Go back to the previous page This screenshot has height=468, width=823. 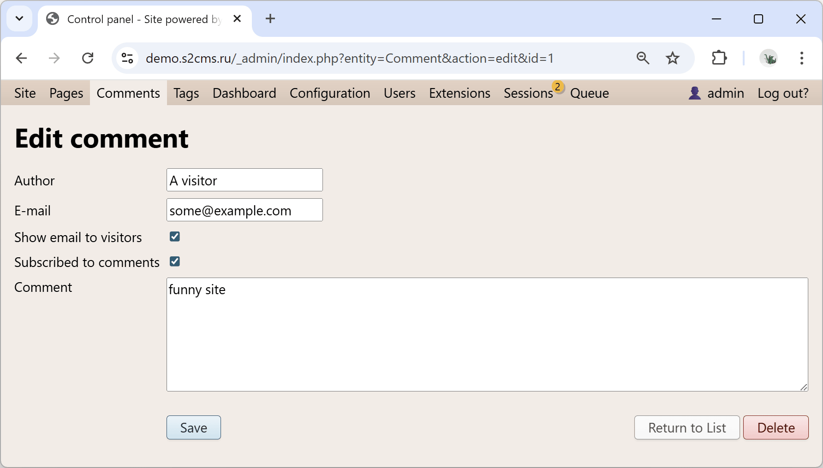pyautogui.click(x=21, y=58)
